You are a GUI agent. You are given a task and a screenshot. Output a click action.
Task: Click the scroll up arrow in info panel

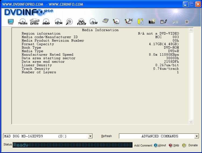191,30
